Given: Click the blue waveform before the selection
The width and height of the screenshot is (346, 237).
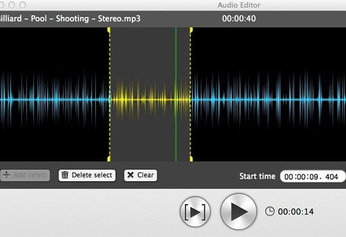Looking at the screenshot, I should [x=54, y=100].
